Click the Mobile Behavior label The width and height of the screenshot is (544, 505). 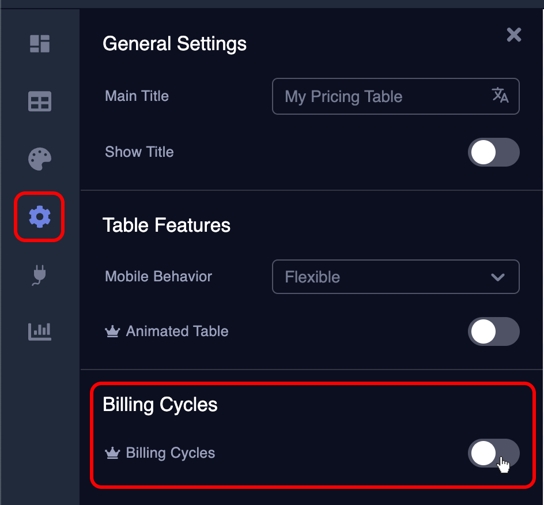point(158,277)
